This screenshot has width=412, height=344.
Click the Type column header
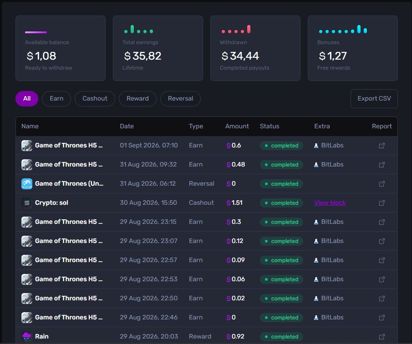point(196,126)
